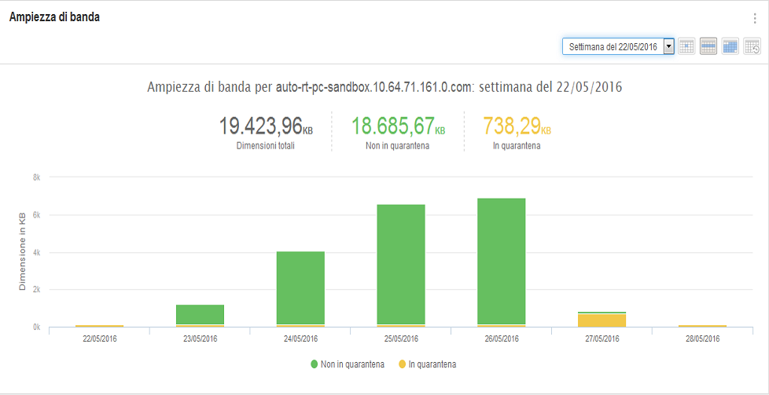
Task: Click the 22/05/2016 x-axis date label
Action: (99, 338)
